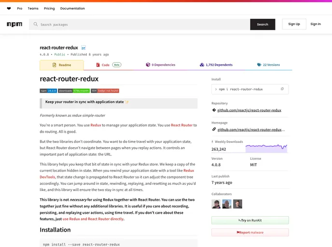
Task: Click the weekly downloads sparkline chart
Action: click(266, 149)
